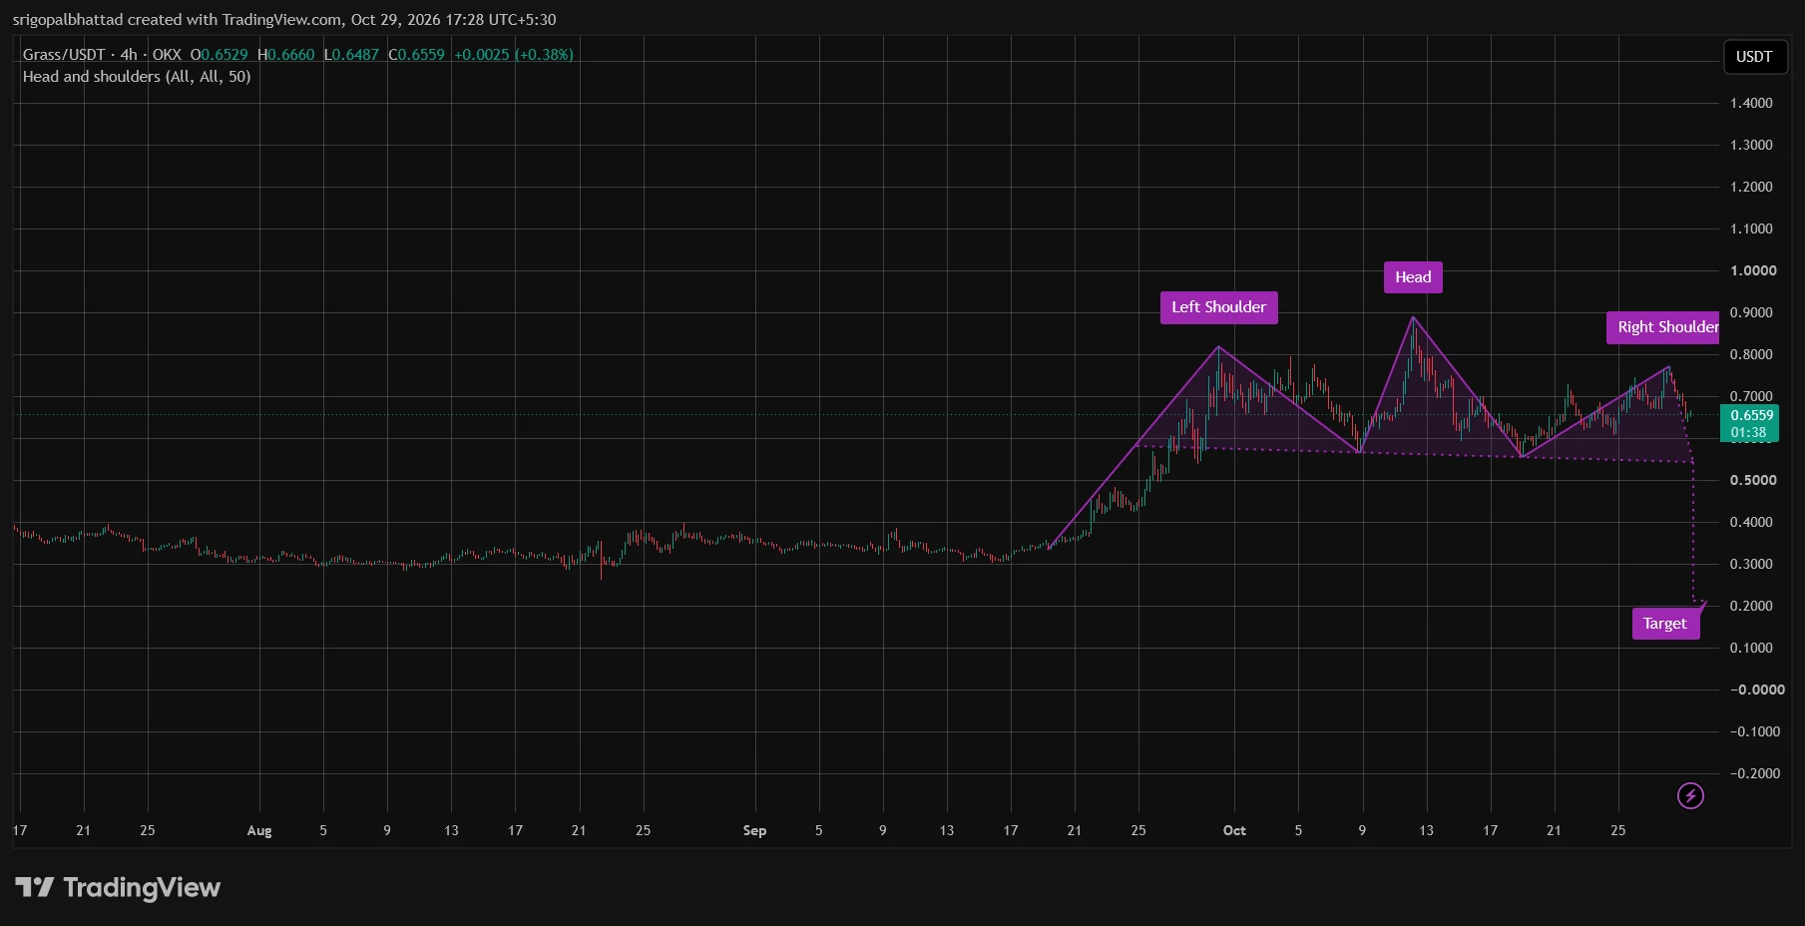This screenshot has width=1805, height=926.
Task: Click the 0.2000 price axis label
Action: pos(1751,606)
